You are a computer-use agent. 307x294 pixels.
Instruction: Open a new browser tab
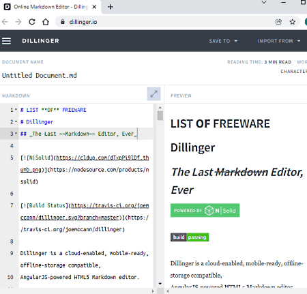111,7
